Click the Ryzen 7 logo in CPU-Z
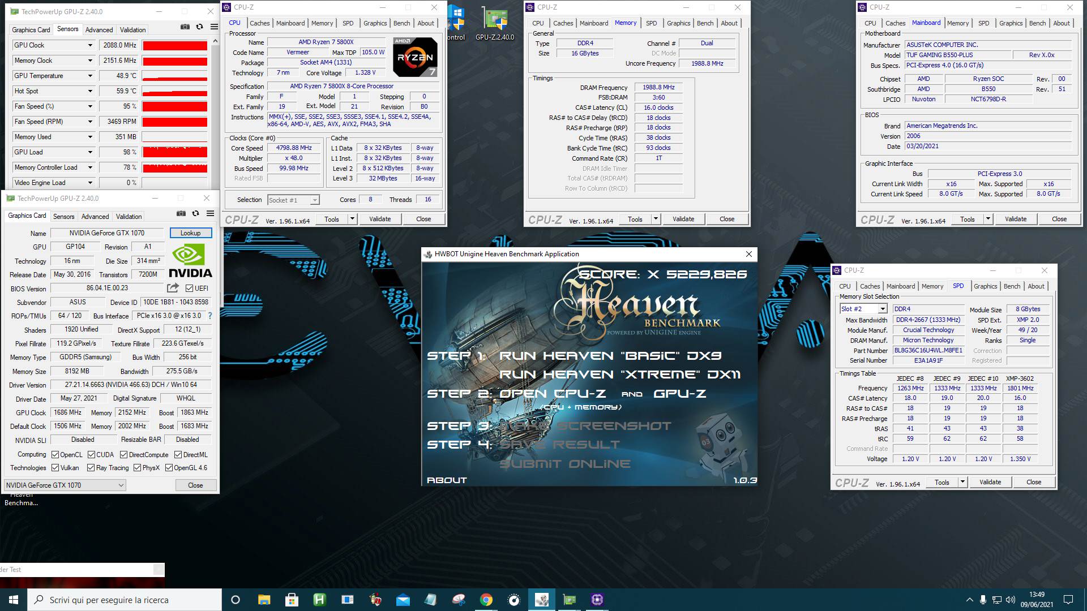1087x611 pixels. click(415, 57)
